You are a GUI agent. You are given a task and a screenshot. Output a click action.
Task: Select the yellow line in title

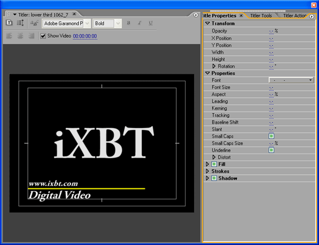pos(87,189)
